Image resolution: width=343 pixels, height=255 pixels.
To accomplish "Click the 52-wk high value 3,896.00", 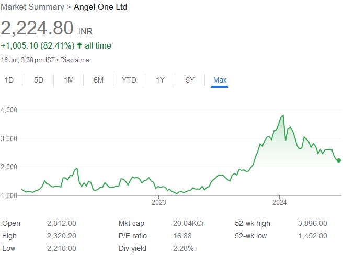I will click(x=312, y=223).
